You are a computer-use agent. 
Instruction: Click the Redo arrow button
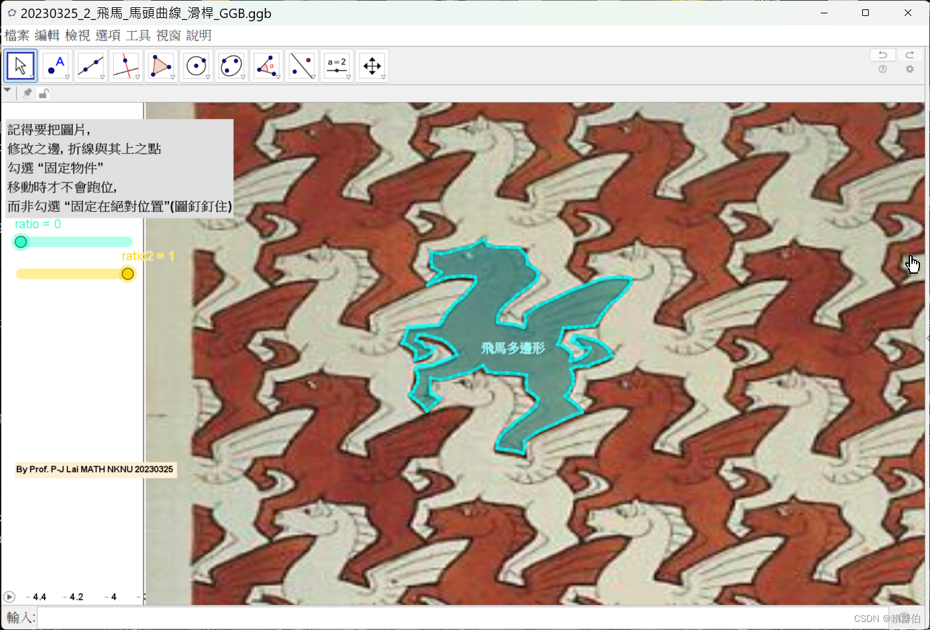coord(909,55)
